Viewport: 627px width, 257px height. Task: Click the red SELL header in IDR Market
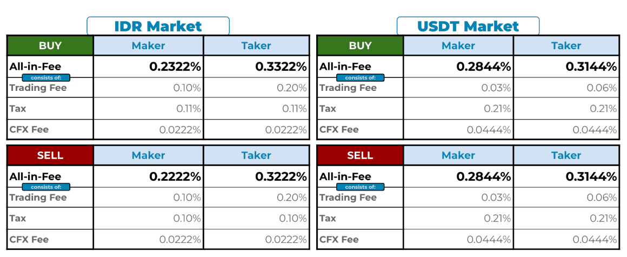pyautogui.click(x=50, y=156)
